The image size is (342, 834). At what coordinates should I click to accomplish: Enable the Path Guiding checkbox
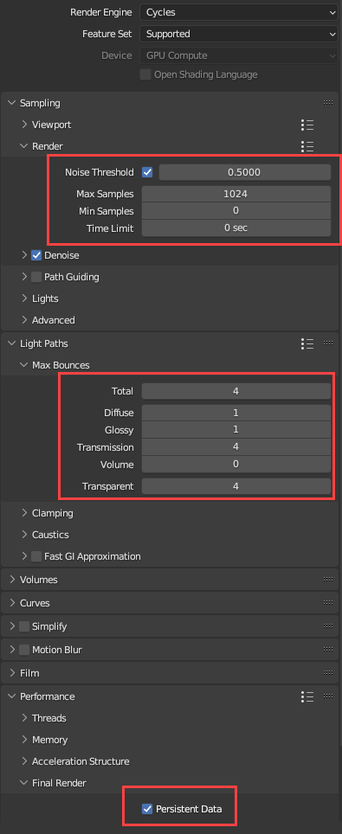36,277
